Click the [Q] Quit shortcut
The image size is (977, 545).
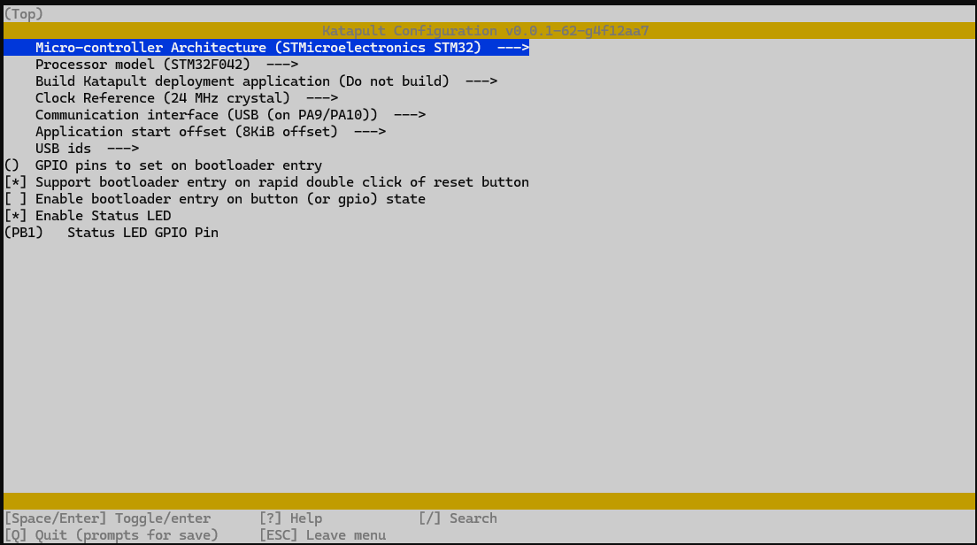[111, 535]
